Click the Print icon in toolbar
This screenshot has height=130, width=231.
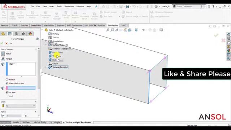[127, 6]
